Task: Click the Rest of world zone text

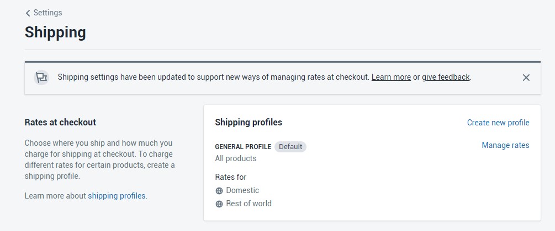Action: tap(249, 204)
